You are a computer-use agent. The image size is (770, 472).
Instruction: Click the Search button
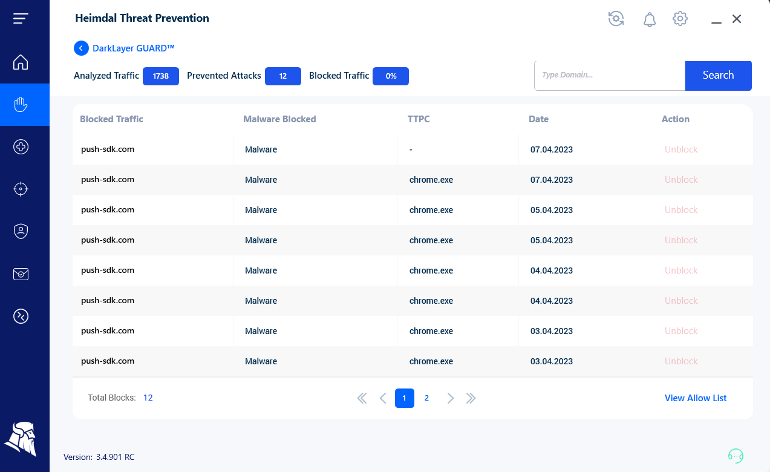[718, 75]
